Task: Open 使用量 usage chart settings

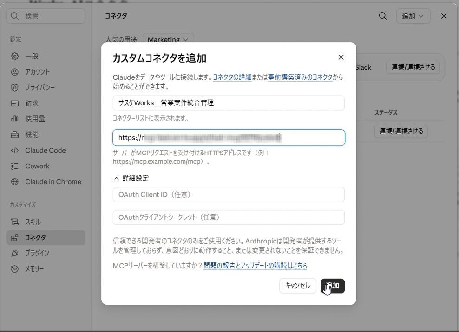Action: 46,119
